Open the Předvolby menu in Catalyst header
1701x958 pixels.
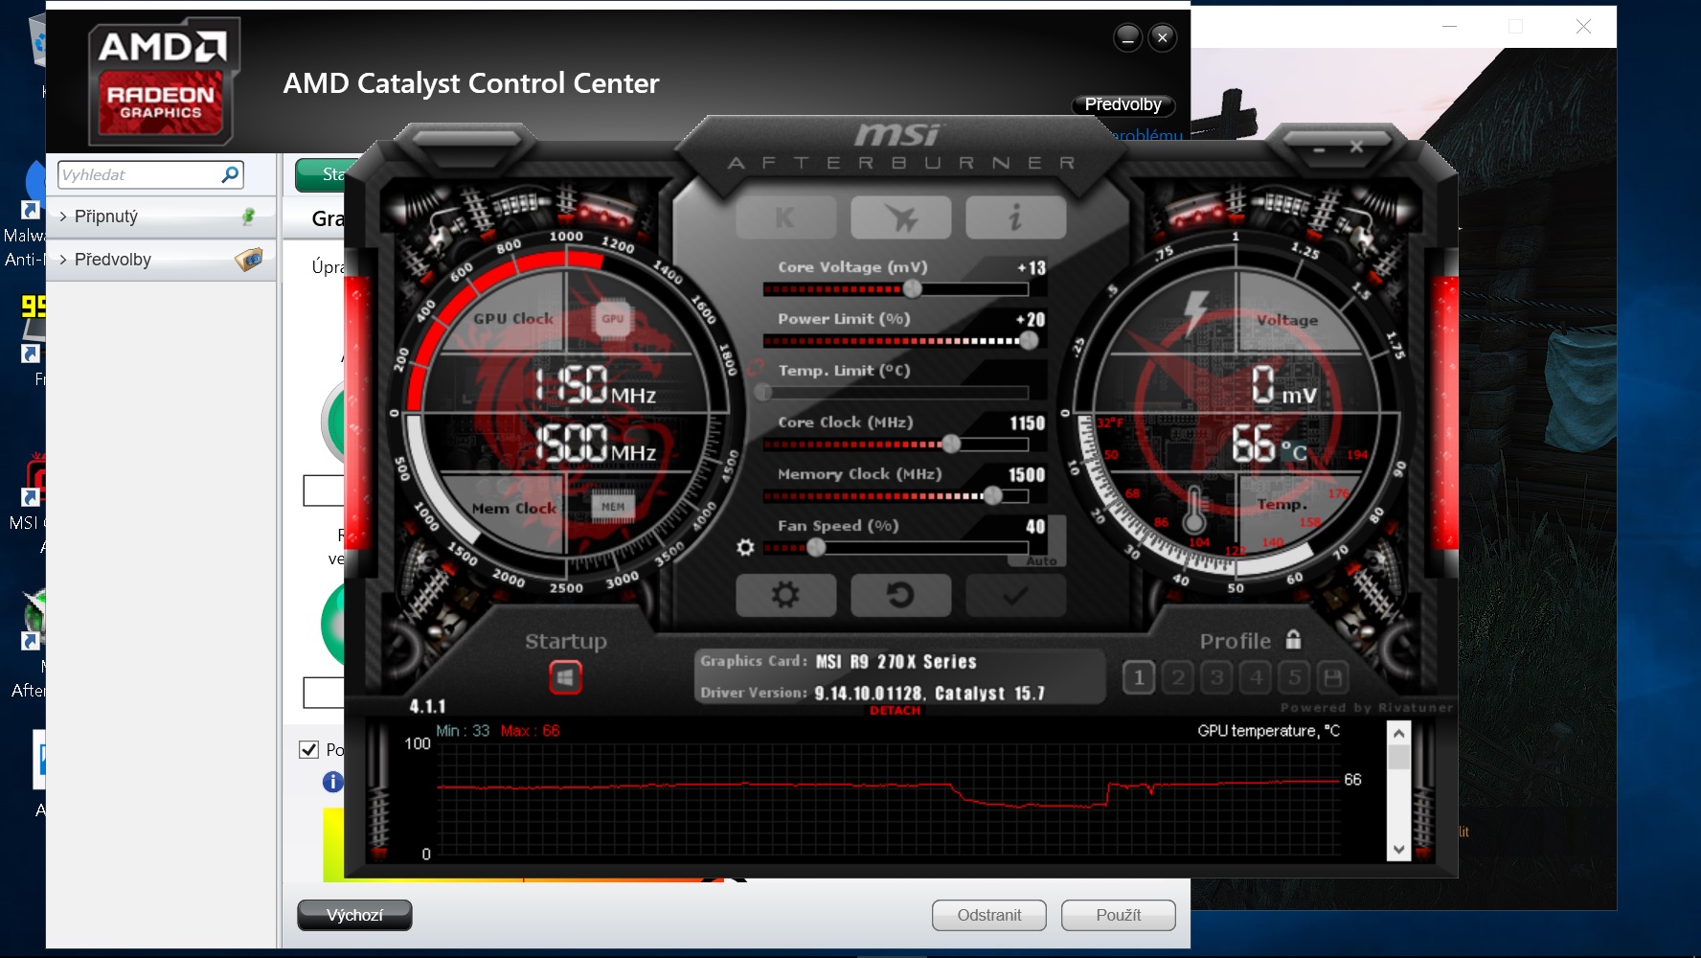(1123, 104)
